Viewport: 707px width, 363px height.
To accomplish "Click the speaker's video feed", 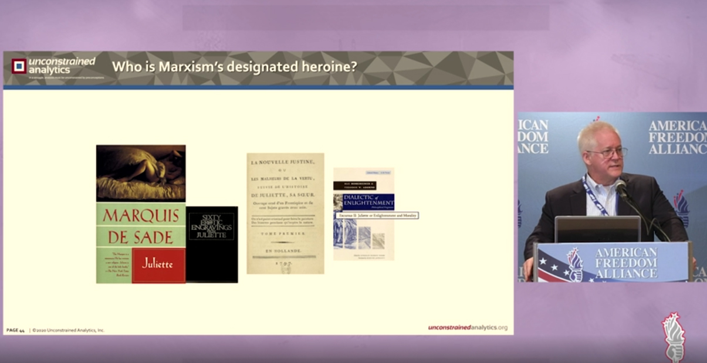I will 612,196.
